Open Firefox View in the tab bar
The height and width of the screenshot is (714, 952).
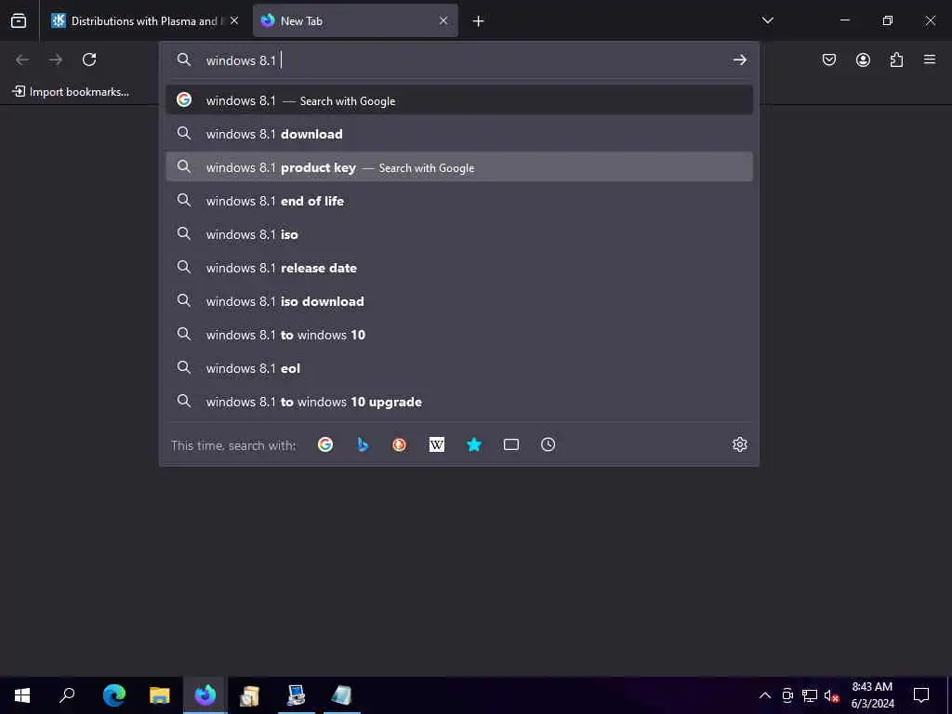[x=19, y=20]
